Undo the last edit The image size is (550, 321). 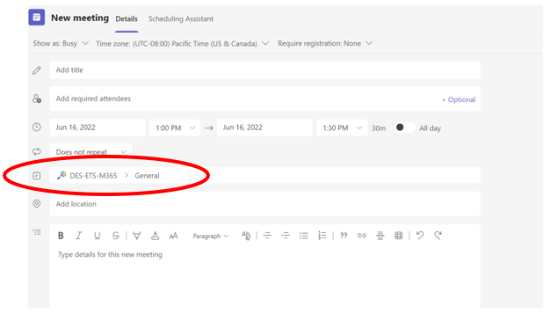click(x=420, y=236)
